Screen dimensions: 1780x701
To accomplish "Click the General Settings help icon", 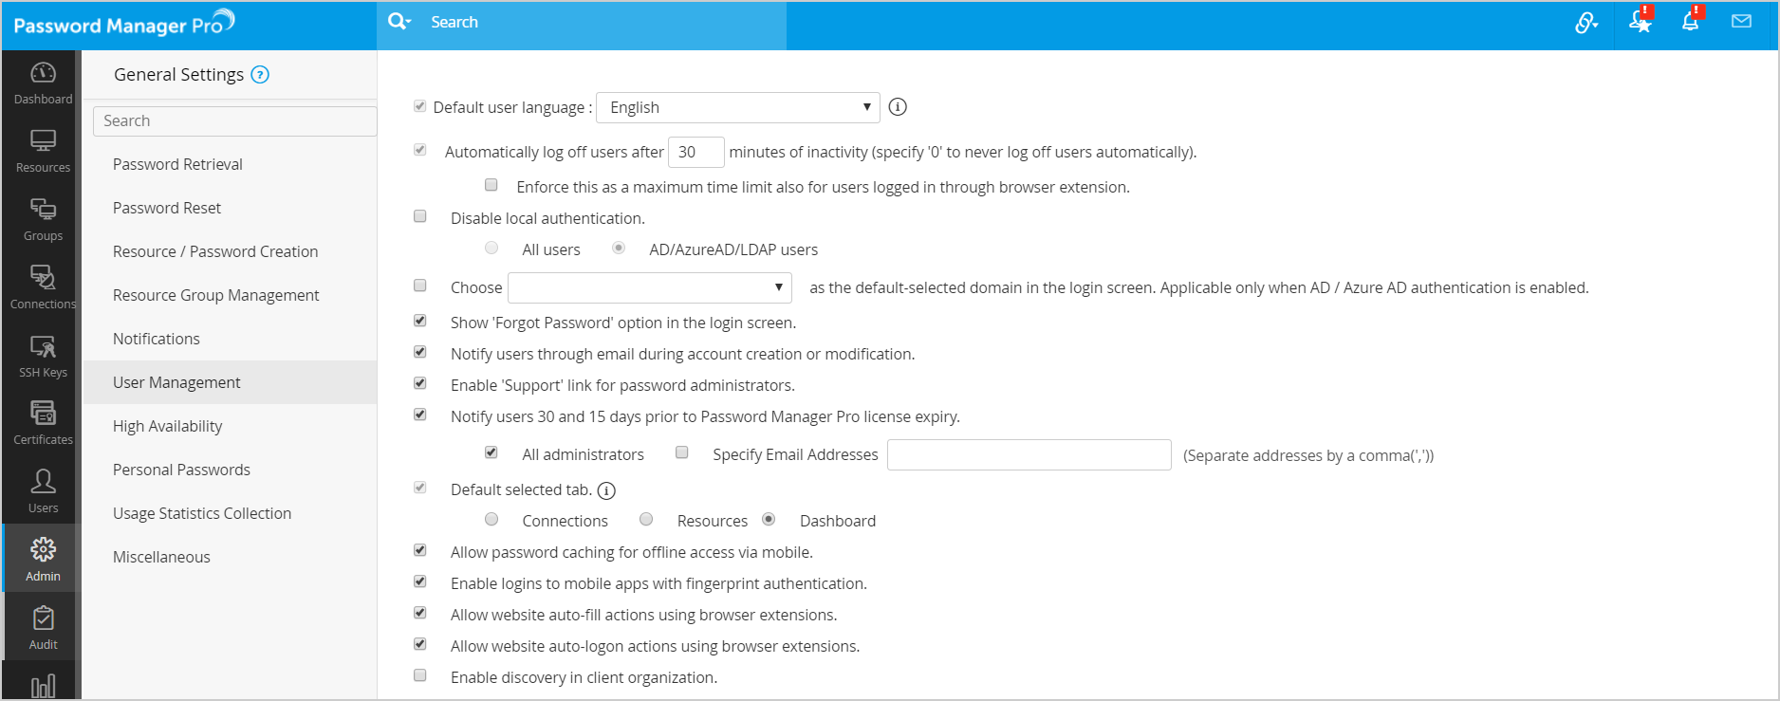I will (x=260, y=75).
